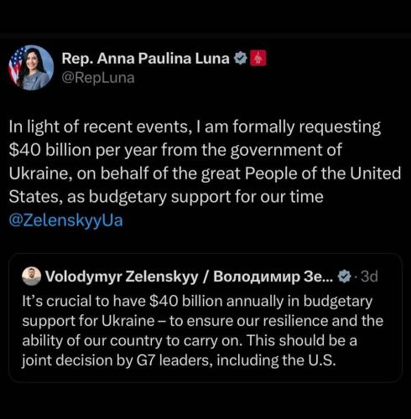The width and height of the screenshot is (411, 419).
Task: Open the Volodymyr Zelenskyy name in quoted tweet
Action: click(x=122, y=277)
